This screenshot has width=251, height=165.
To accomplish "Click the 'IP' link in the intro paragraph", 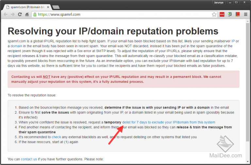I will pos(233,41).
